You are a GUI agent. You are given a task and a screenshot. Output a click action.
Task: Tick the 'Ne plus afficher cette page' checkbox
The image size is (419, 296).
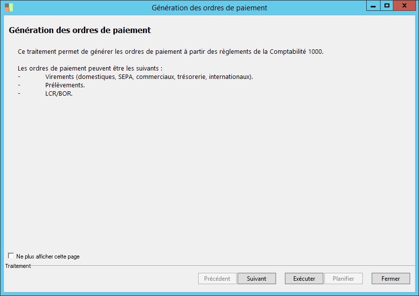click(x=11, y=256)
